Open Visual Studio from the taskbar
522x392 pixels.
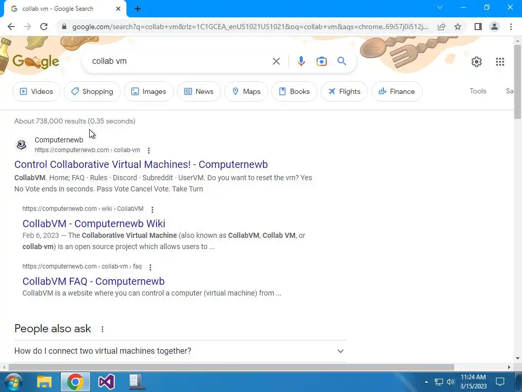(107, 382)
